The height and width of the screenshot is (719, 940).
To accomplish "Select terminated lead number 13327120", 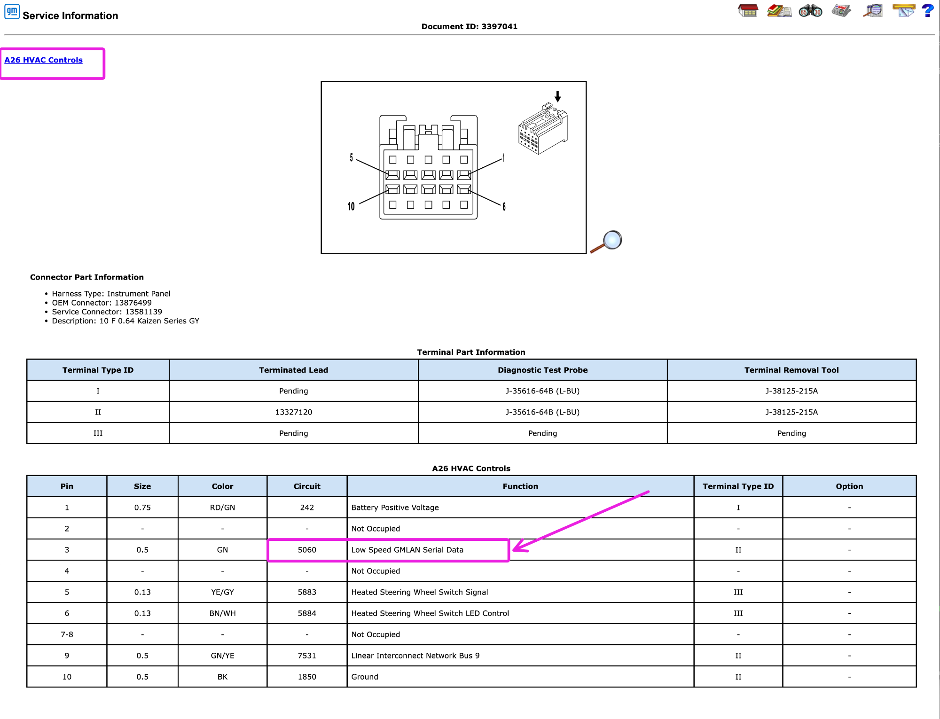I will point(294,412).
